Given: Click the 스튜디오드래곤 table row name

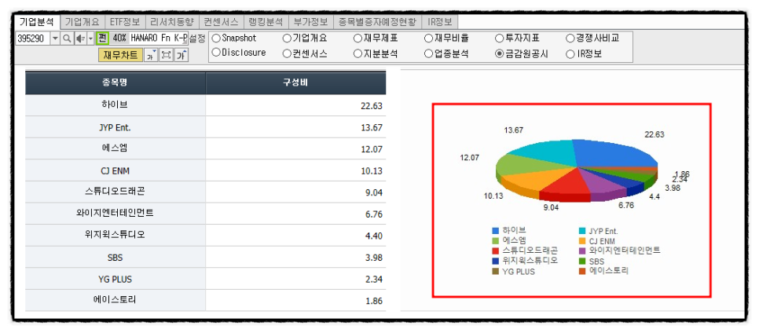Looking at the screenshot, I should pos(115,192).
